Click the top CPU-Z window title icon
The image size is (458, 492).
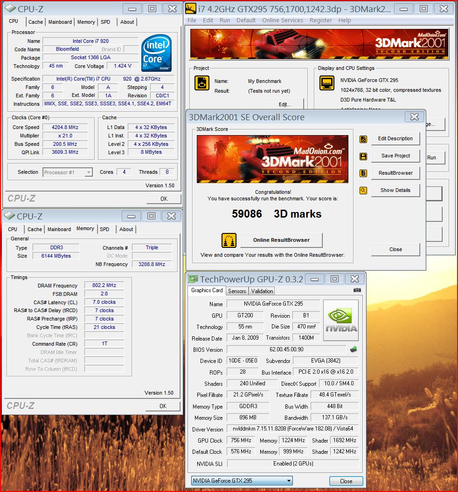[10, 8]
